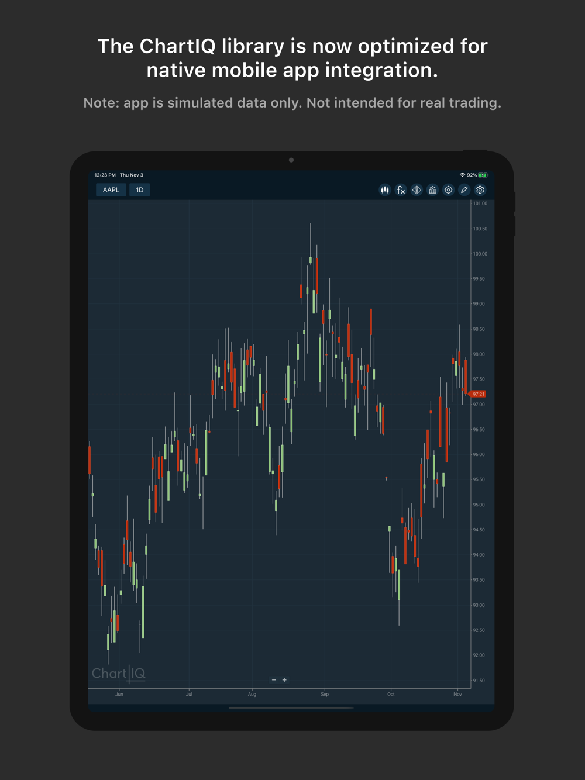
Task: Change the 1D interval button
Action: (140, 190)
